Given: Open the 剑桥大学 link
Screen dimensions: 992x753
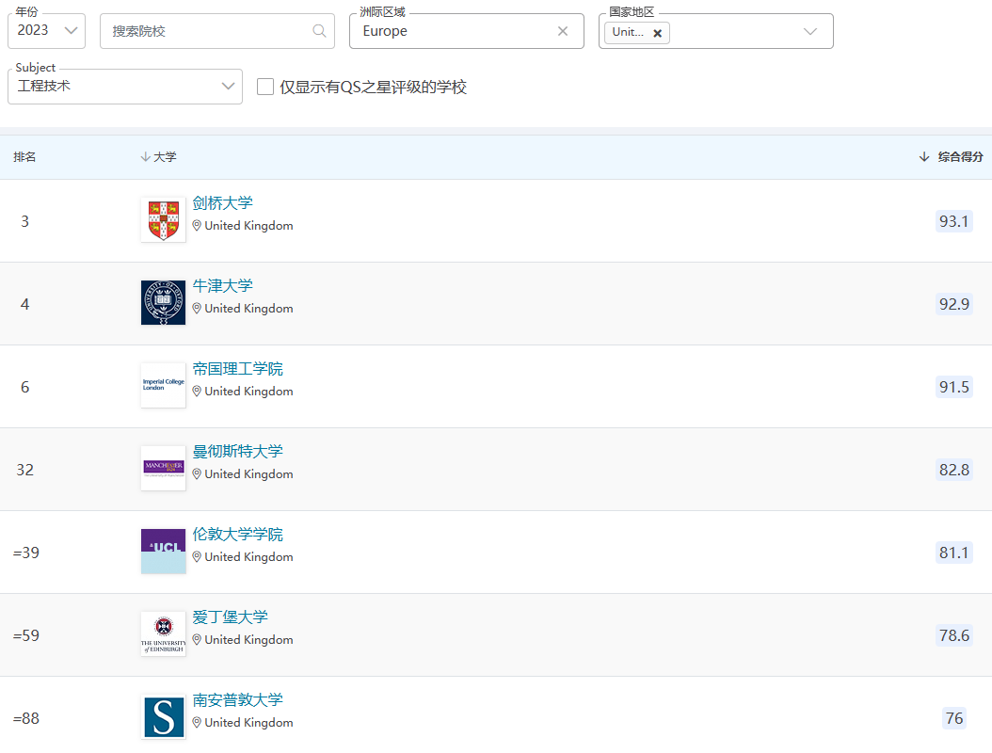Looking at the screenshot, I should coord(223,203).
